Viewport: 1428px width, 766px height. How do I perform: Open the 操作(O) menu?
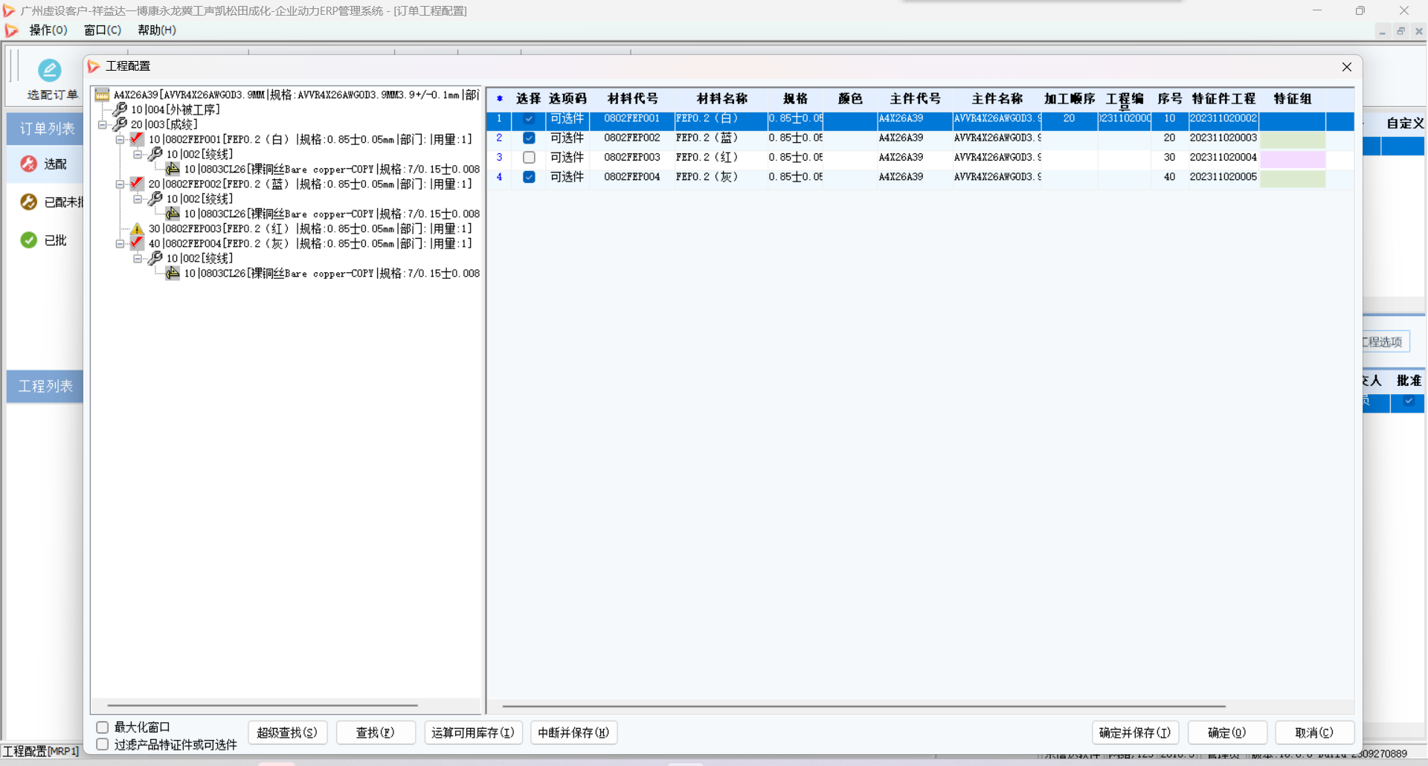pyautogui.click(x=48, y=30)
